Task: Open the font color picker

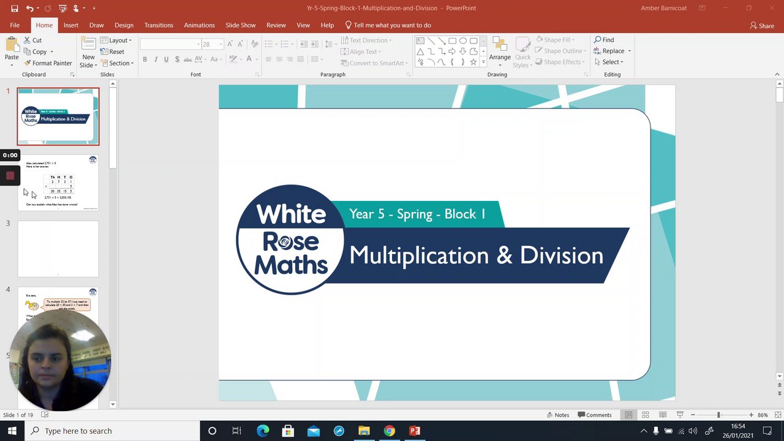Action: (251, 59)
